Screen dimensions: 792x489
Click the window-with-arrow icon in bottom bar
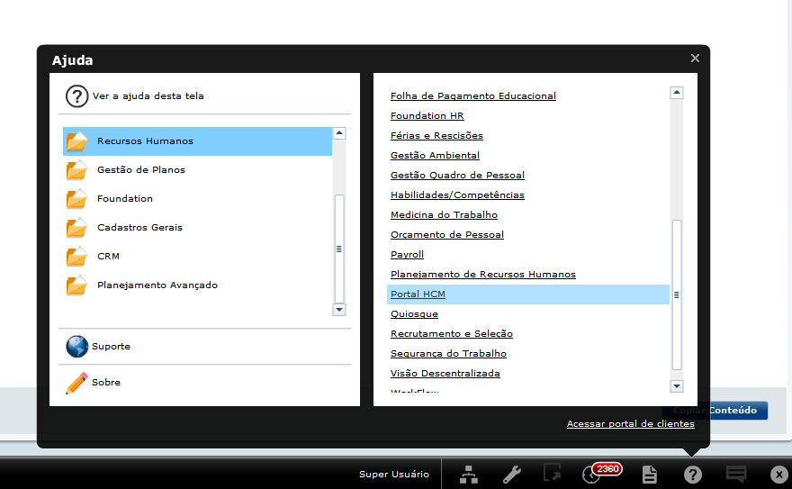552,473
